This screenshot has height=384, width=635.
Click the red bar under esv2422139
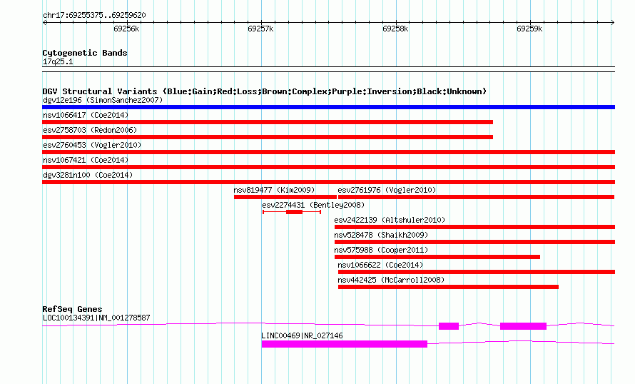coord(474,227)
